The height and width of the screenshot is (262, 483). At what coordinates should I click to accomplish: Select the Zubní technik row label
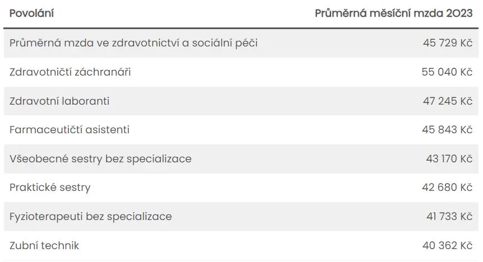click(44, 246)
